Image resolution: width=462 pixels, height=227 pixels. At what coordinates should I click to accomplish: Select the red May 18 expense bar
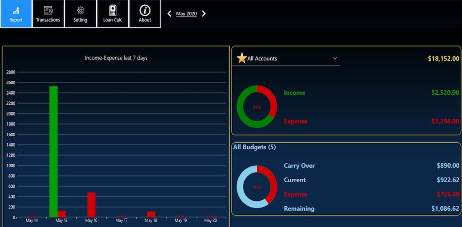click(151, 214)
